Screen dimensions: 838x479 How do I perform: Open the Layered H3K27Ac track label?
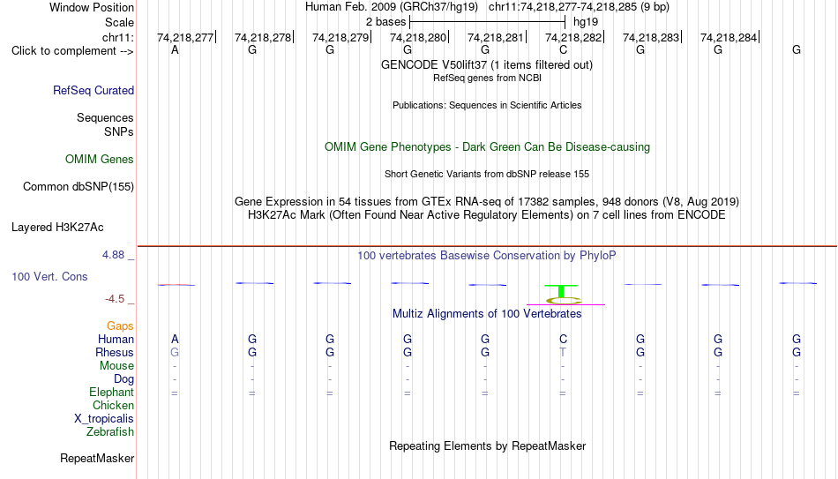(57, 228)
